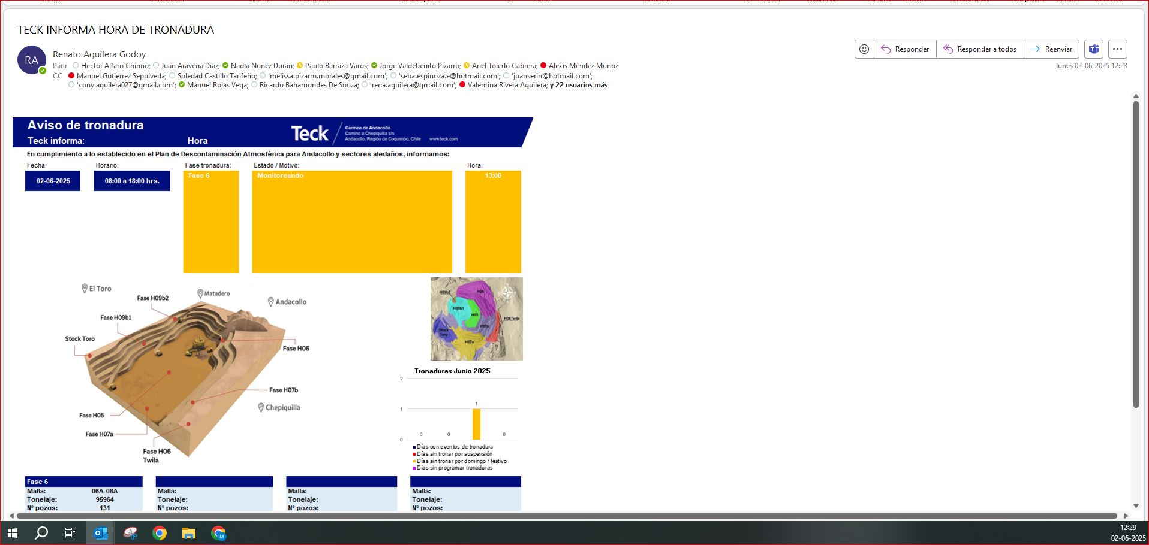Click the 'Monitoreando' status text
This screenshot has width=1149, height=545.
280,175
